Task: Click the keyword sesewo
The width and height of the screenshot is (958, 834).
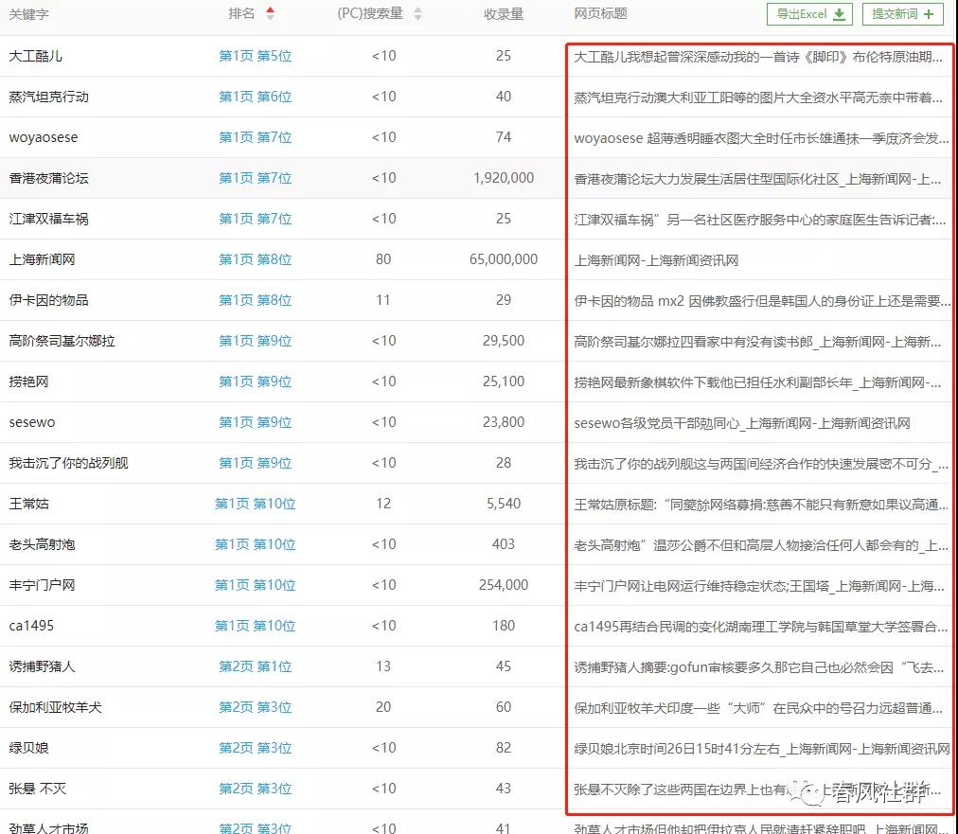Action: point(32,422)
